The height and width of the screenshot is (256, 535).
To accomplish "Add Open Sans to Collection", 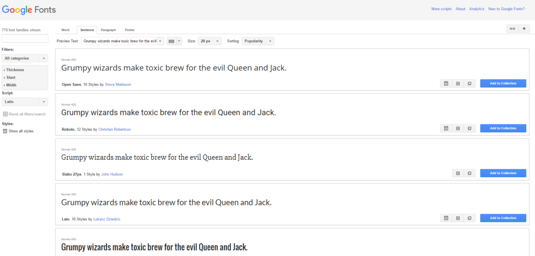I will [x=503, y=83].
